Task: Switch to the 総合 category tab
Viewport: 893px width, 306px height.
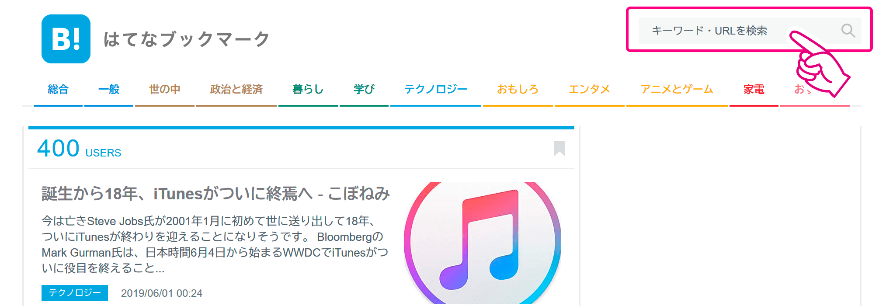Action: pyautogui.click(x=58, y=90)
